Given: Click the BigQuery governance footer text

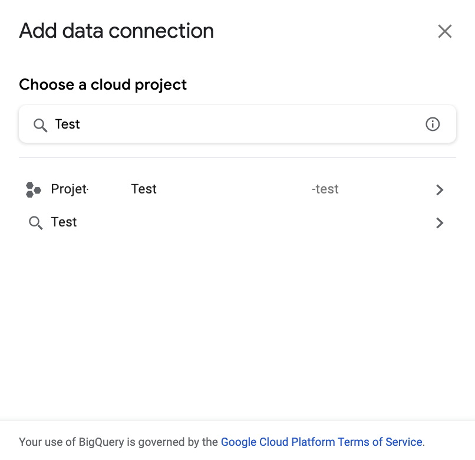Looking at the screenshot, I should [x=118, y=442].
